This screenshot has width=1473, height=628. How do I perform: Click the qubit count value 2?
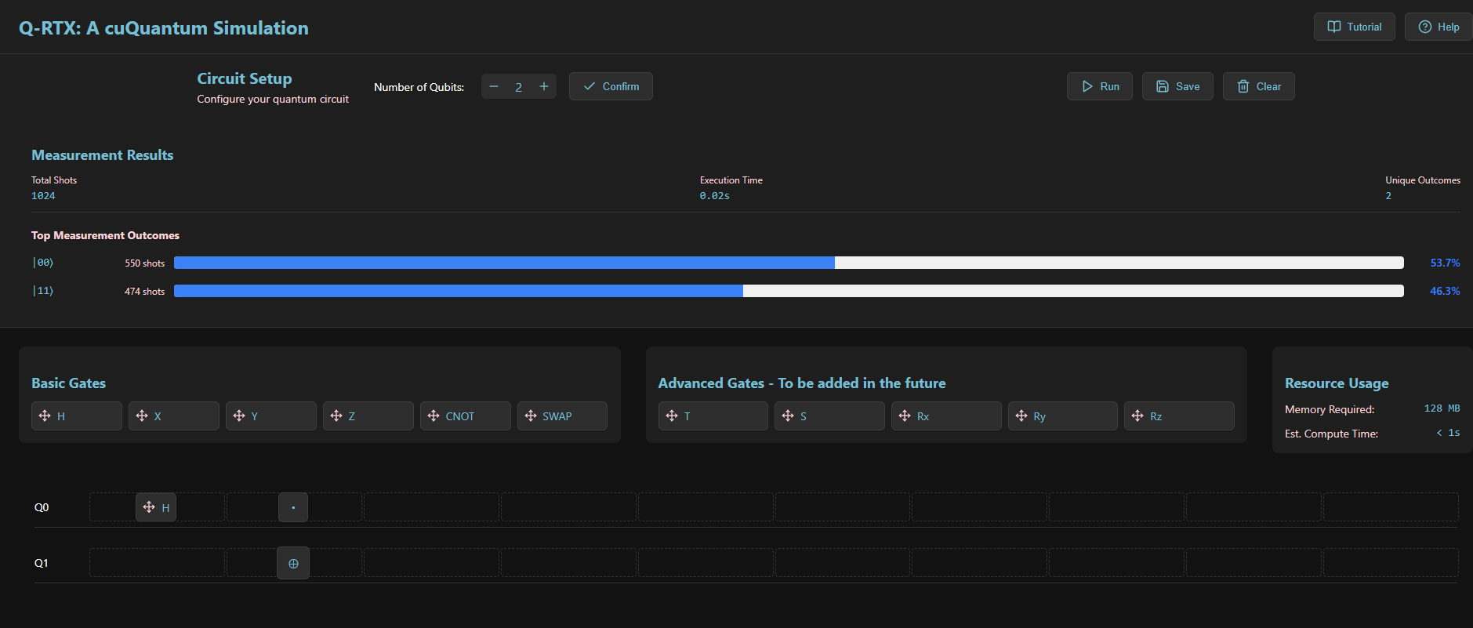[518, 87]
